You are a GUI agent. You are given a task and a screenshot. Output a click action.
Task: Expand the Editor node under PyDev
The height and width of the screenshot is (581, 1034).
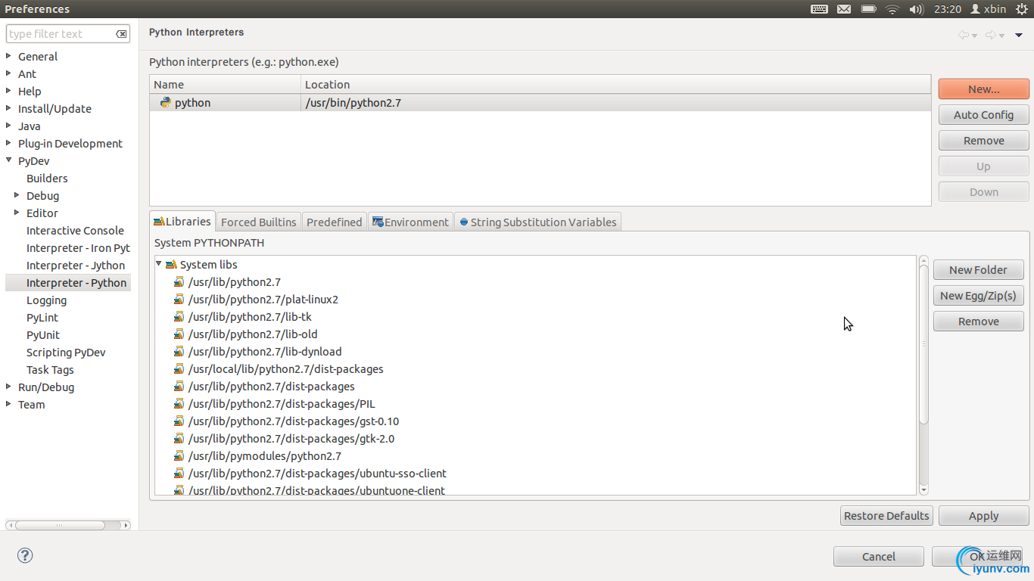(17, 213)
